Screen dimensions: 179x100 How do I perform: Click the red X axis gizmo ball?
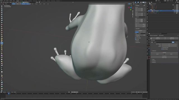tap(129, 7)
